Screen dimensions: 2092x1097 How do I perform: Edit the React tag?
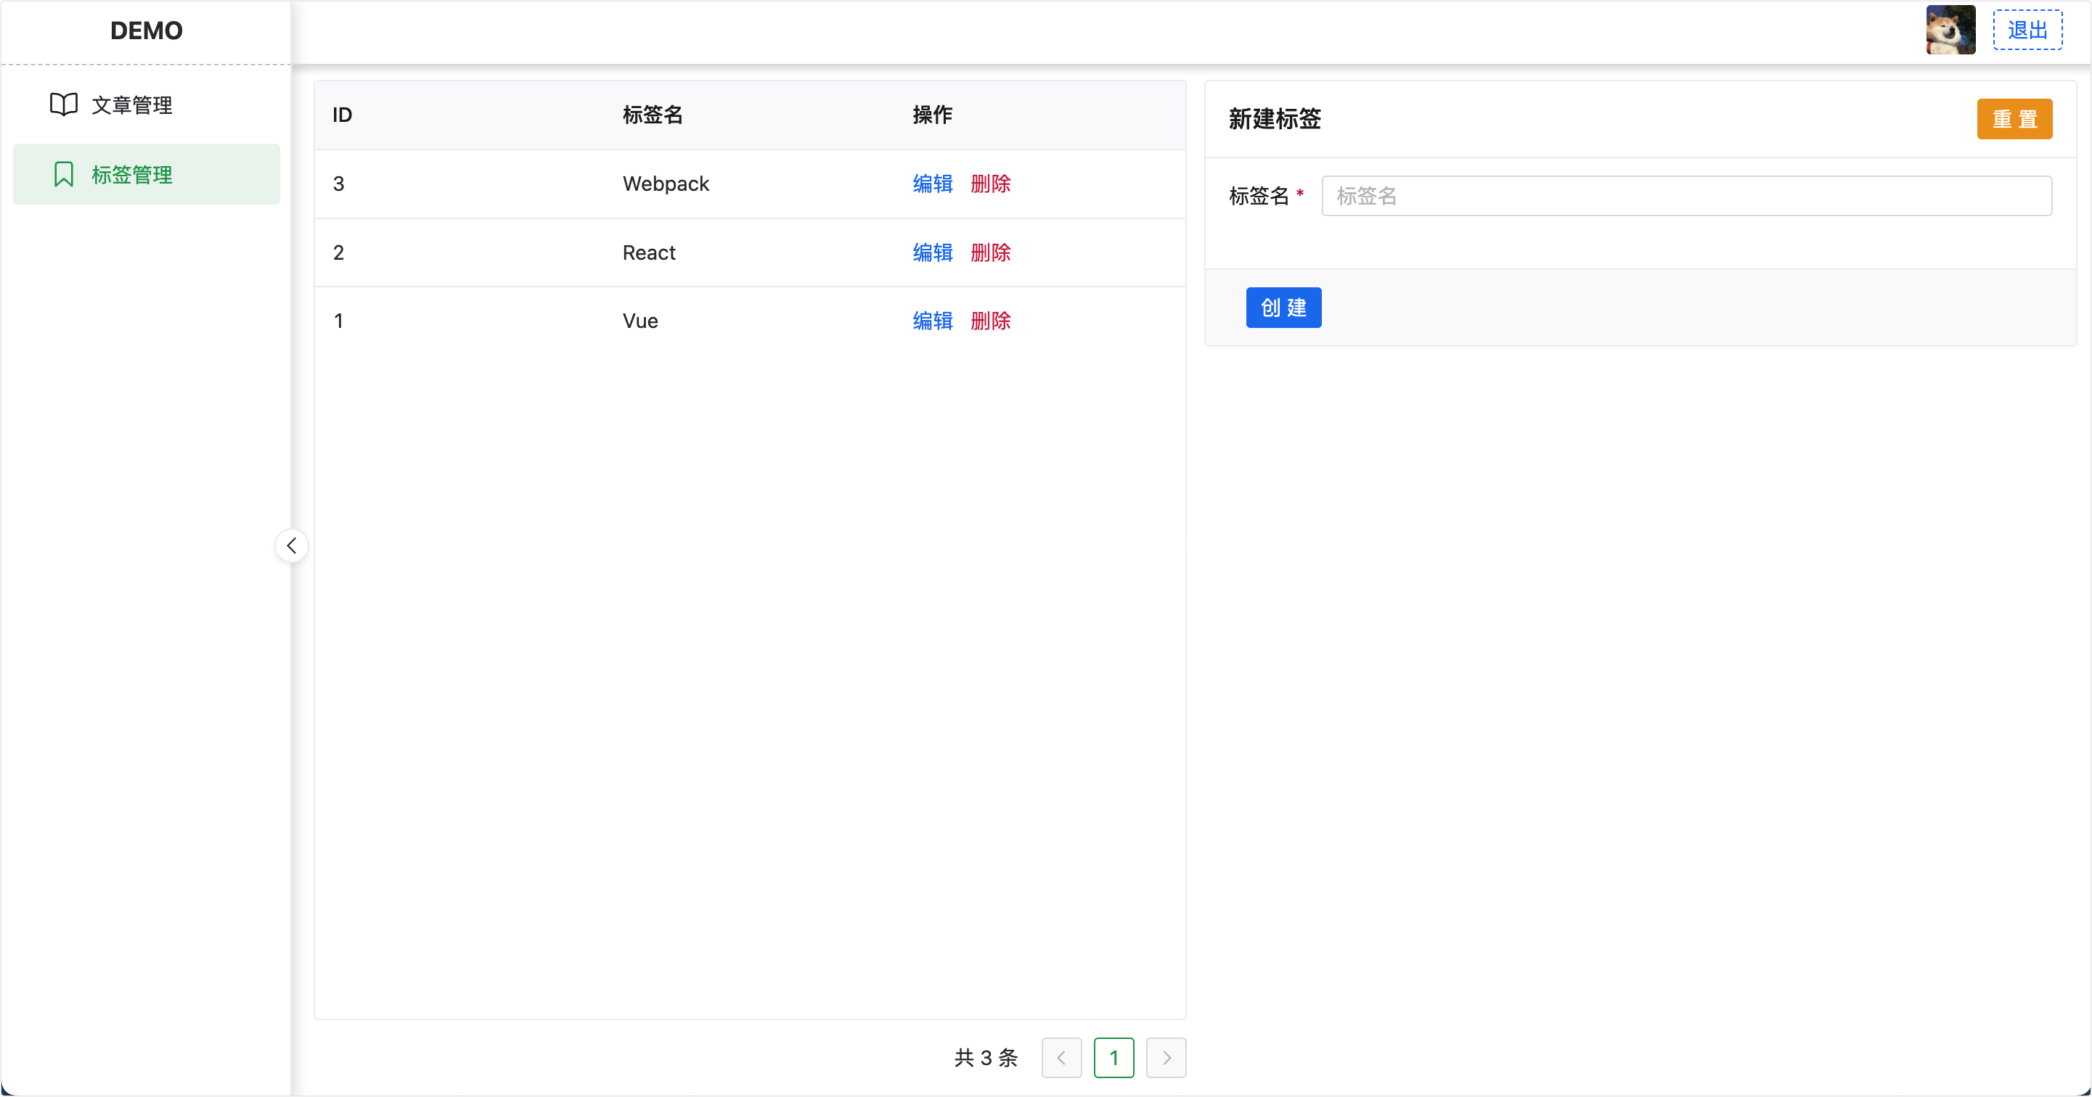932,252
